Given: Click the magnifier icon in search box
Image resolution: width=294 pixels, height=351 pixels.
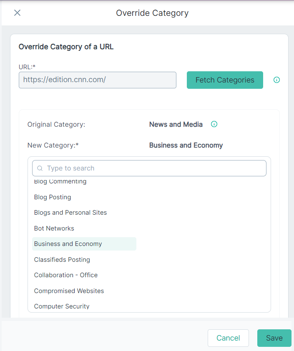Looking at the screenshot, I should (40, 168).
